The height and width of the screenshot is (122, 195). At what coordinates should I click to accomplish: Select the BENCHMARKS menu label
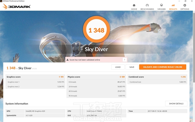point(147,9)
